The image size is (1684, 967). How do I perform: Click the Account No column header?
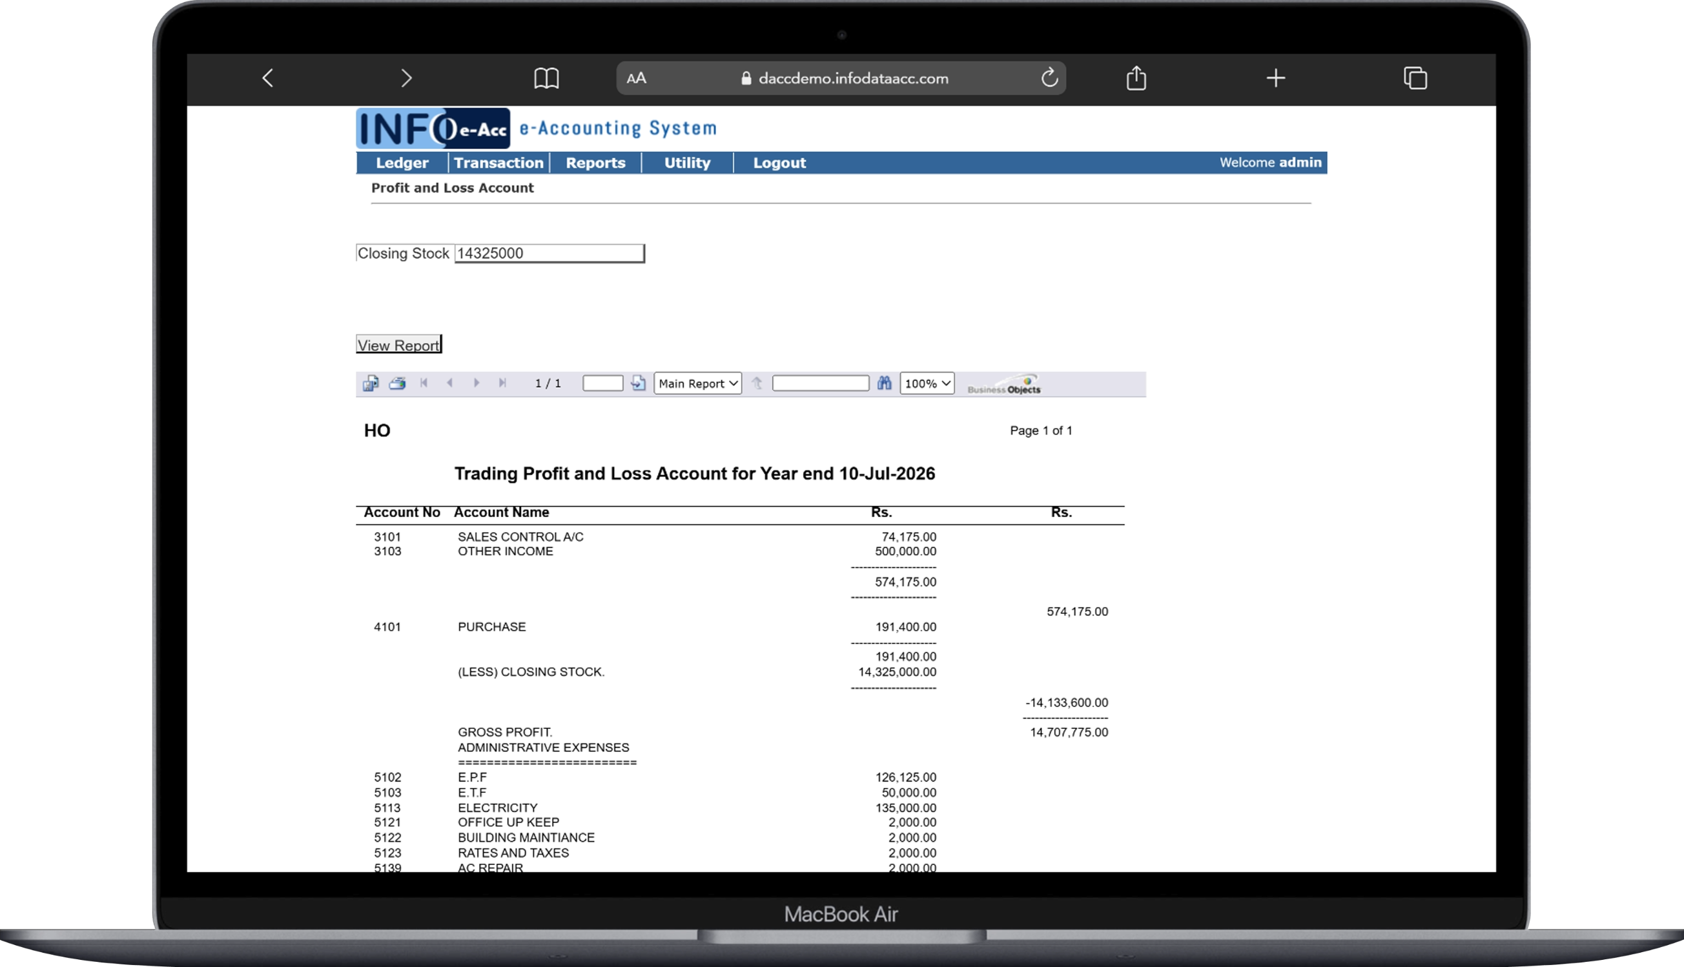point(402,512)
